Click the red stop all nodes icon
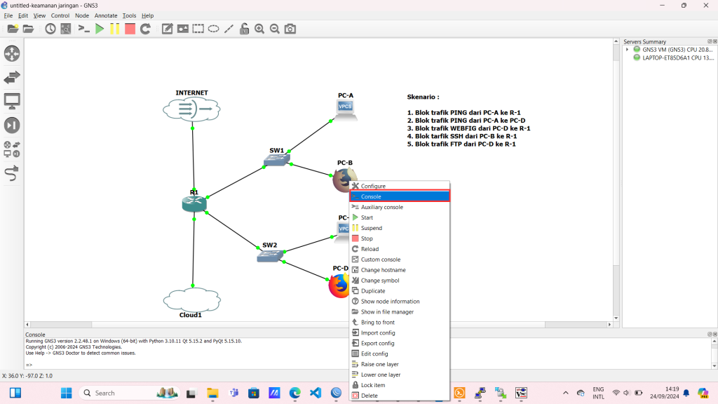The image size is (718, 404). 130,29
